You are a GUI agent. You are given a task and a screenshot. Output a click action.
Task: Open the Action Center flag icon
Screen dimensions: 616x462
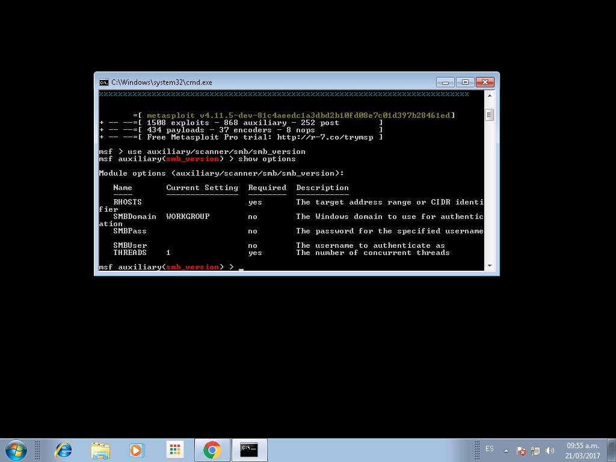tap(521, 450)
